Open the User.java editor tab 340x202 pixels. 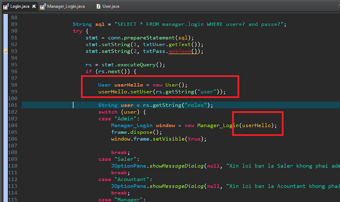111,6
